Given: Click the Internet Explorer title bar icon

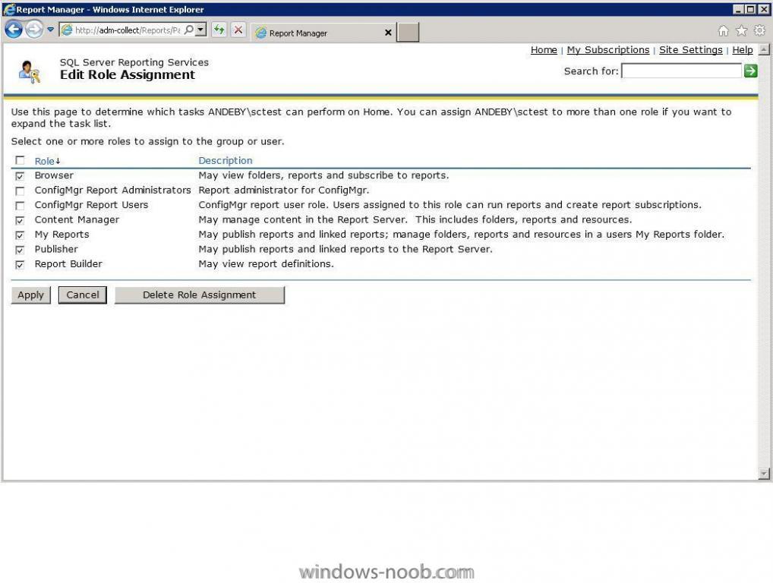Looking at the screenshot, I should pyautogui.click(x=9, y=9).
